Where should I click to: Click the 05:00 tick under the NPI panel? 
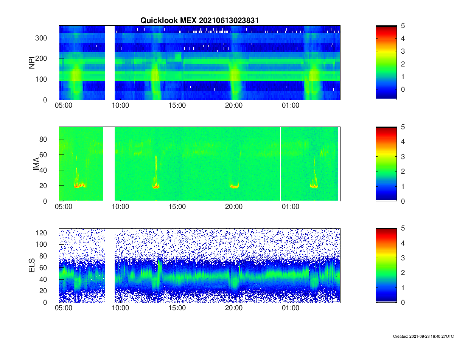pyautogui.click(x=64, y=106)
